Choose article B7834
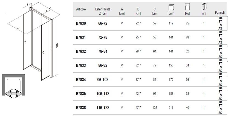 click(81, 80)
